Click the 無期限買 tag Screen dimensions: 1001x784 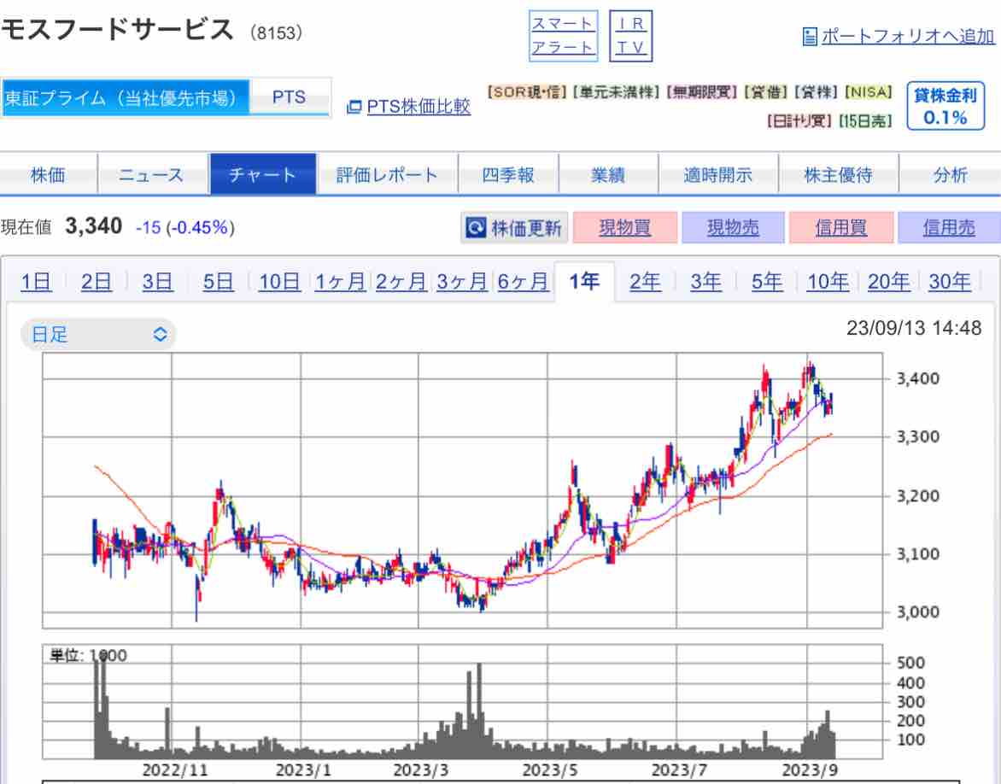tap(702, 92)
